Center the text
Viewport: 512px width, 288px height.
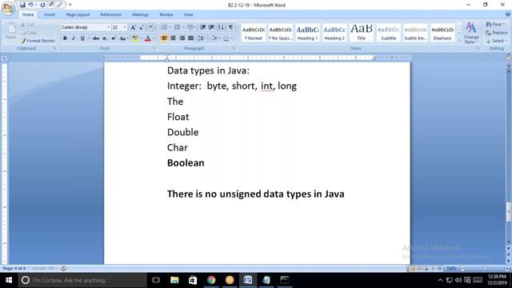pos(173,38)
